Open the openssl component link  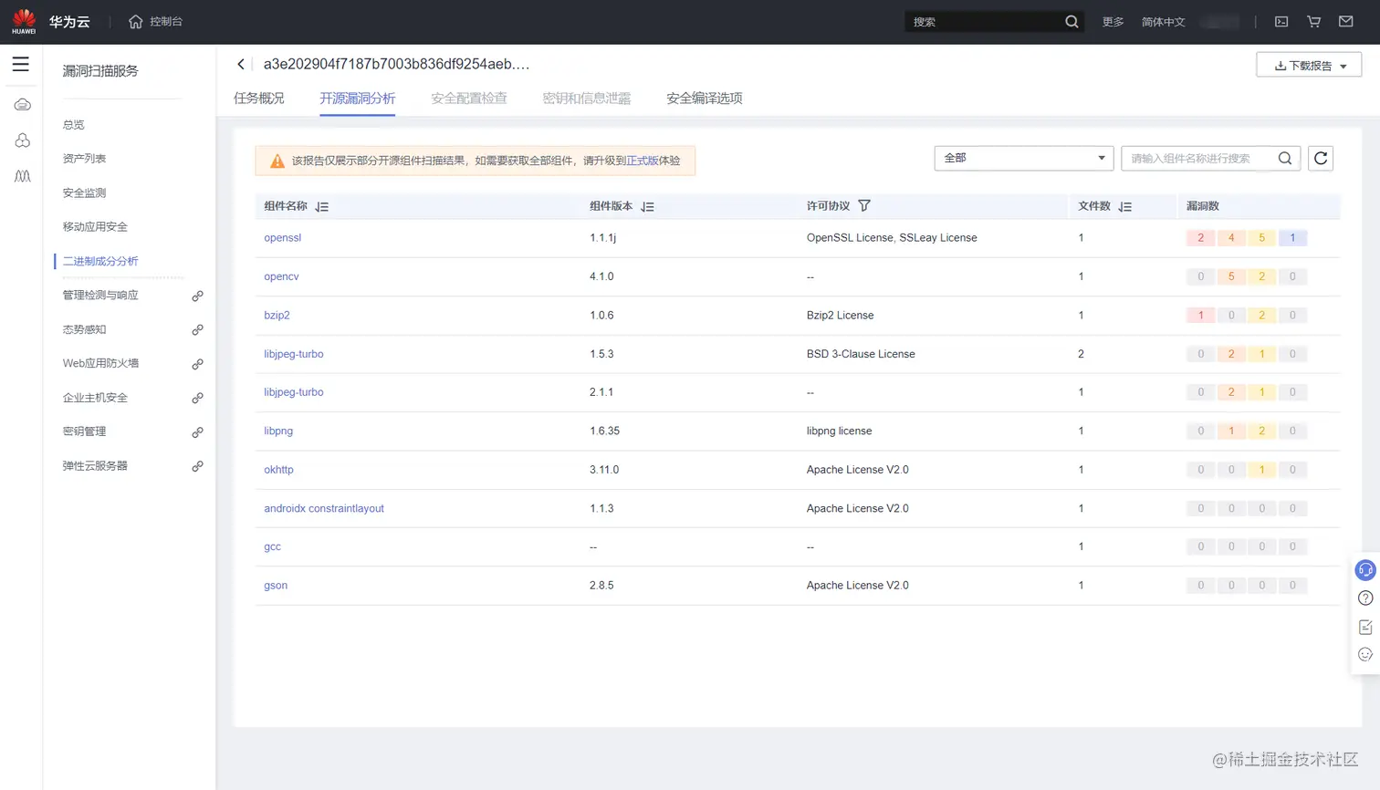pyautogui.click(x=282, y=238)
